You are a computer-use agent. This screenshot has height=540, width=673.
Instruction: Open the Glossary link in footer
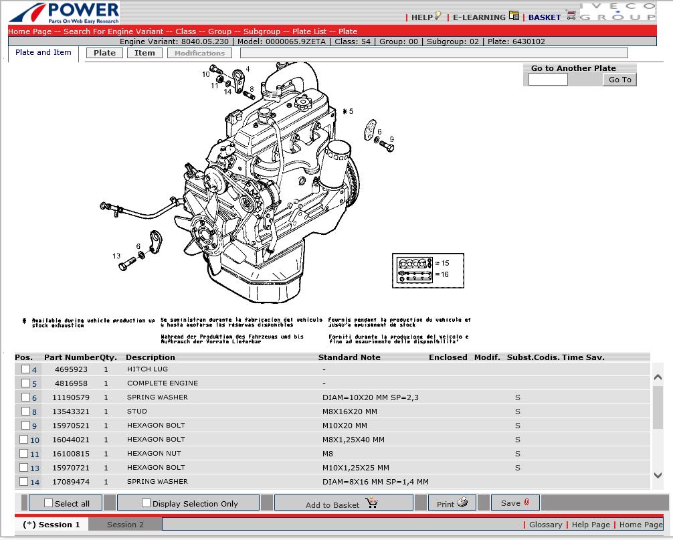(x=545, y=525)
